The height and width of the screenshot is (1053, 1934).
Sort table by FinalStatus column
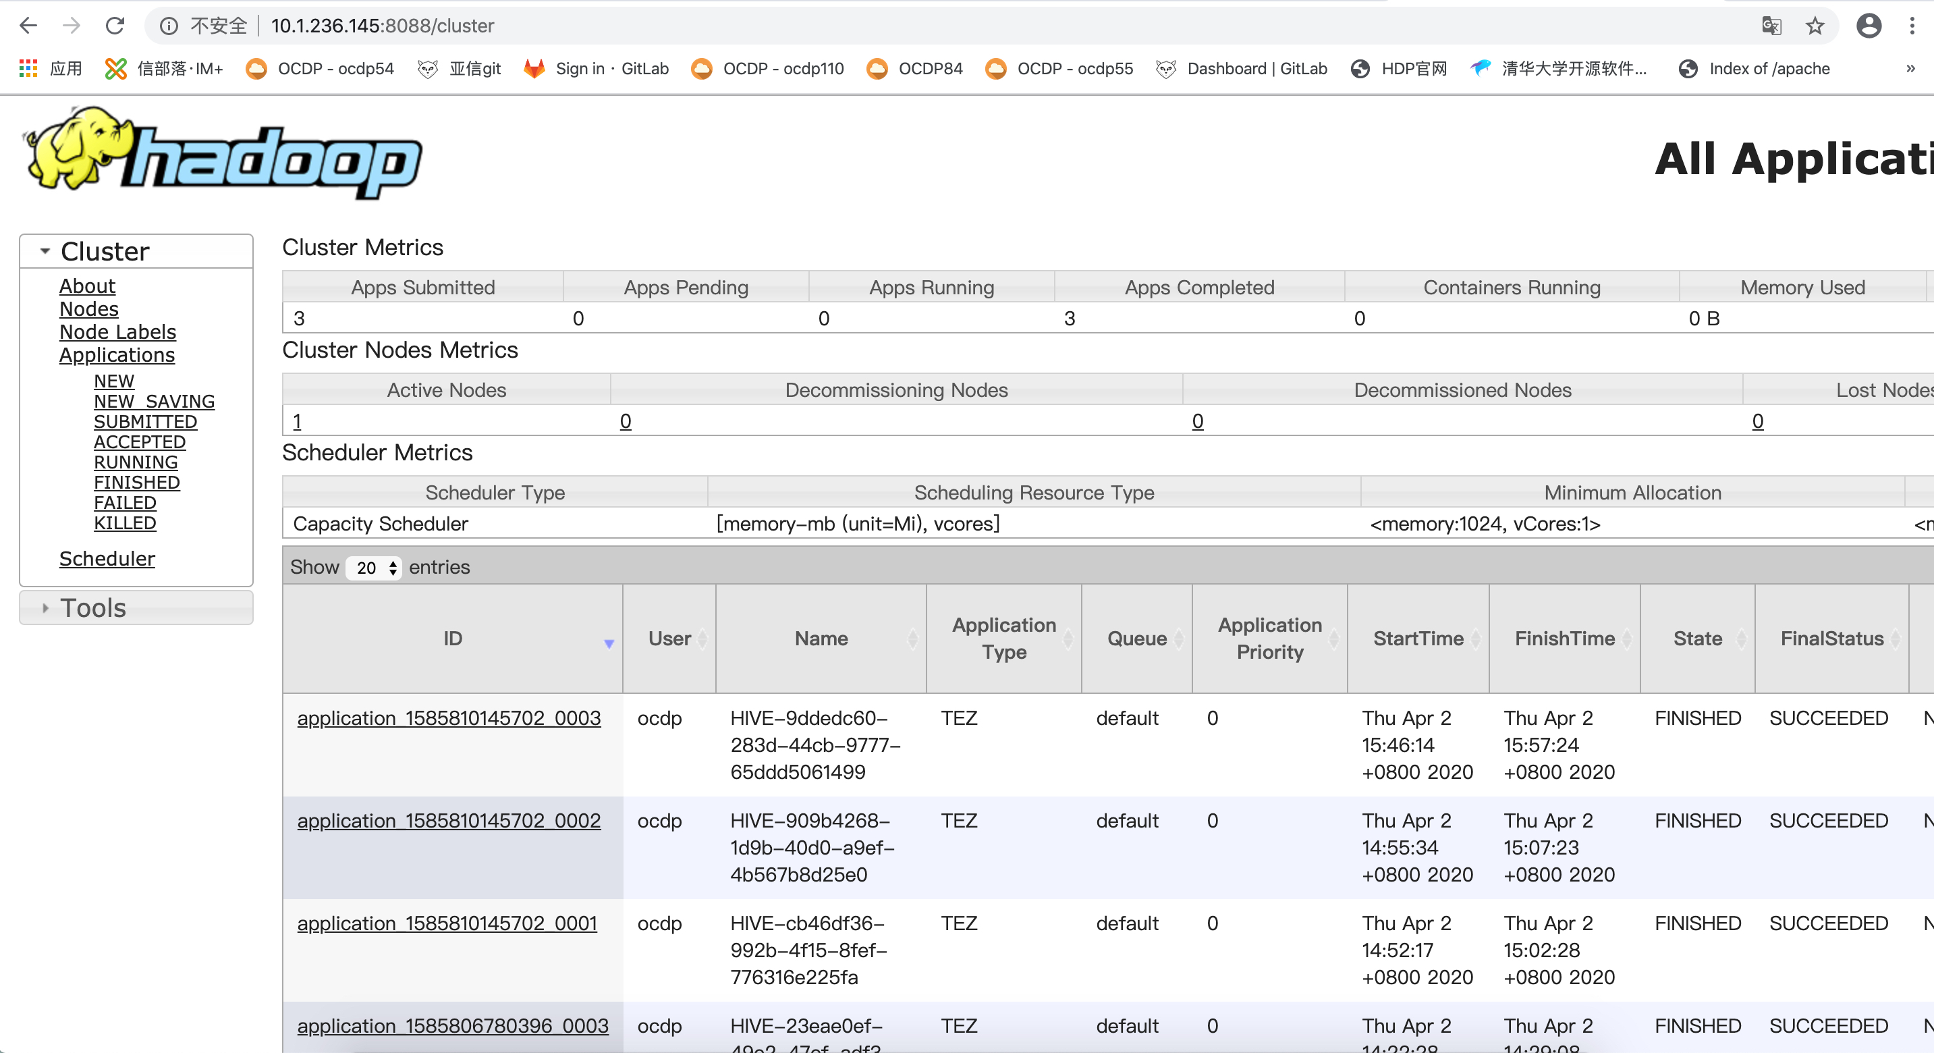[x=1832, y=639]
